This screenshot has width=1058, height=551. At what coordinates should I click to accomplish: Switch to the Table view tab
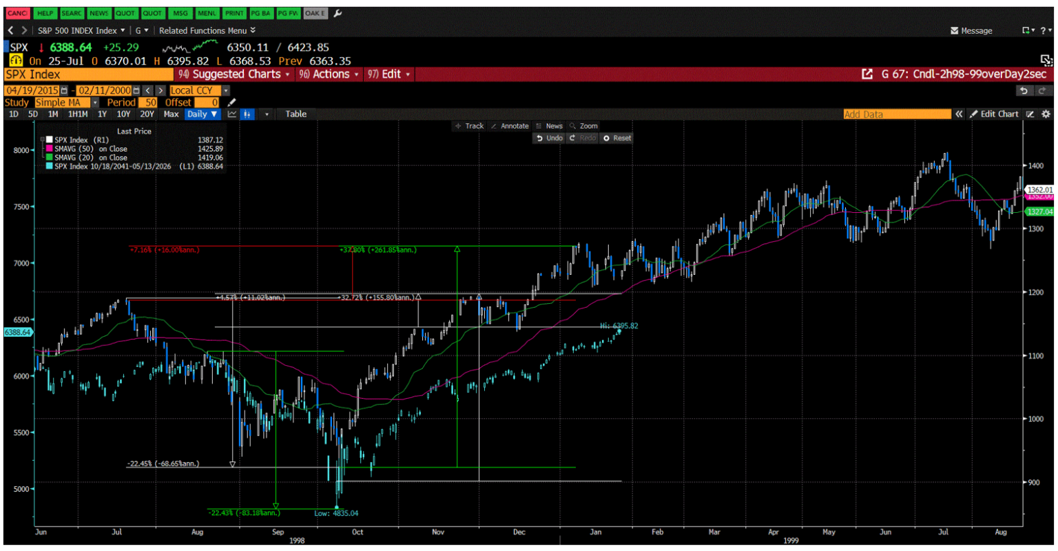295,114
